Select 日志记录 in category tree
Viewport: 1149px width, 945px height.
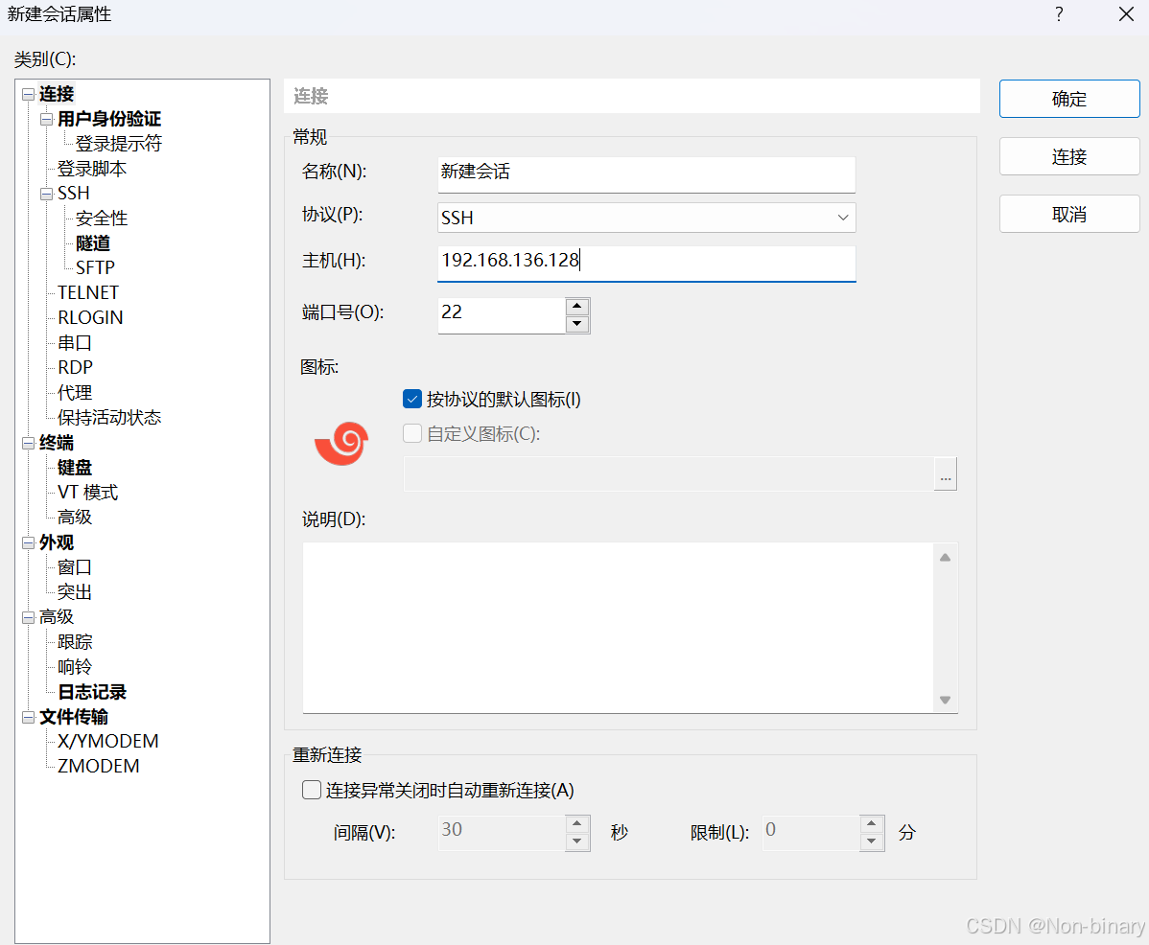pos(92,692)
